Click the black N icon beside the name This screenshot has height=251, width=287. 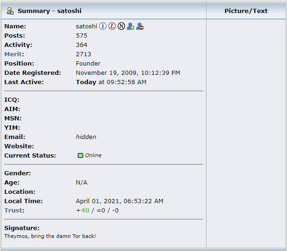pos(121,26)
